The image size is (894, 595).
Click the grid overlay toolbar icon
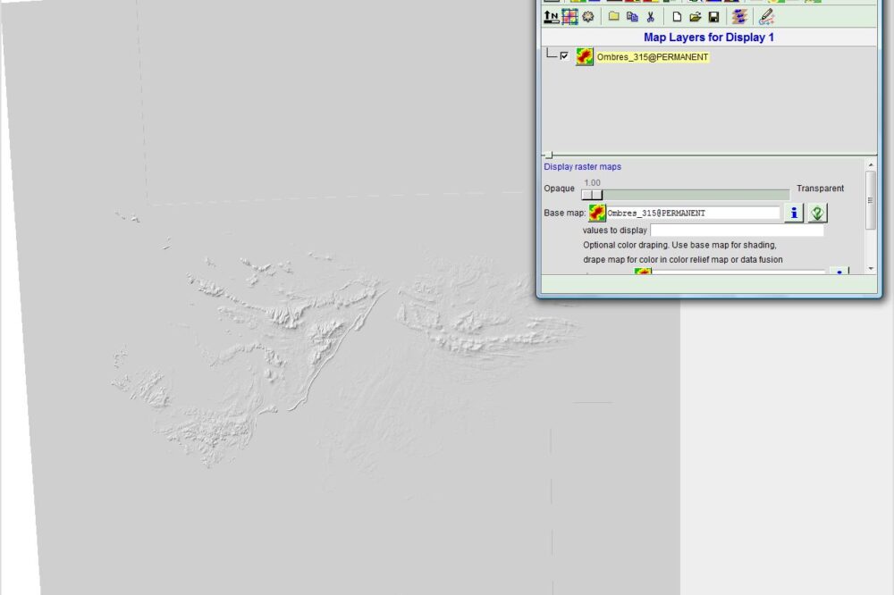click(x=569, y=16)
